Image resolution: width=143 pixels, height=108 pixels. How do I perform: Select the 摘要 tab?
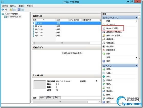[36, 98]
